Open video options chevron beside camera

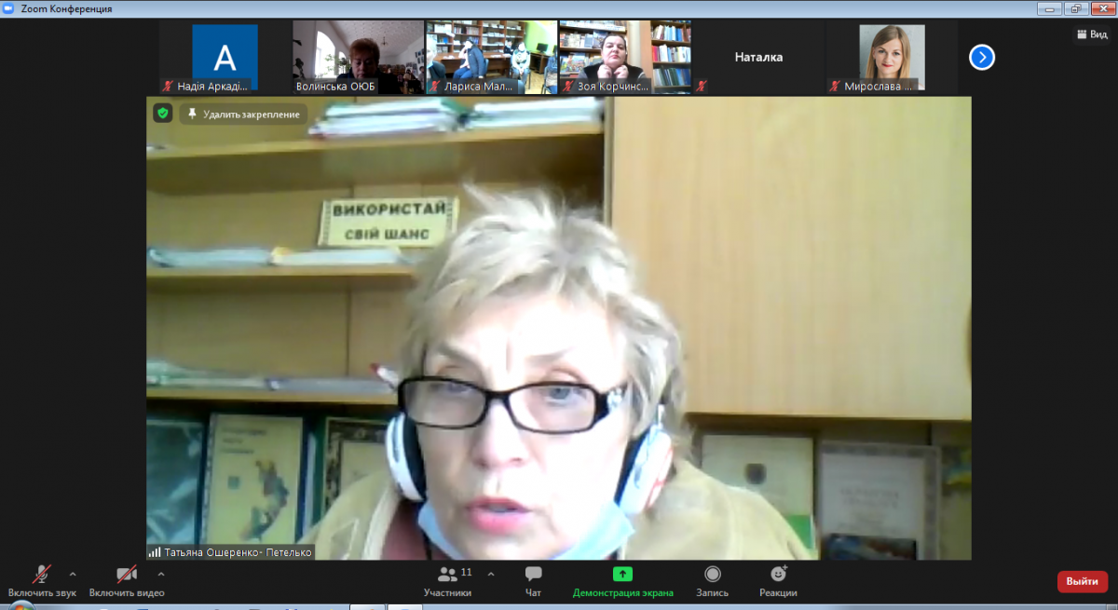pos(161,574)
